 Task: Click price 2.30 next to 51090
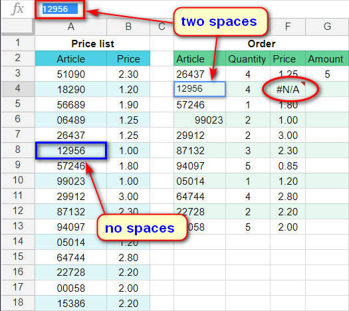[x=128, y=74]
